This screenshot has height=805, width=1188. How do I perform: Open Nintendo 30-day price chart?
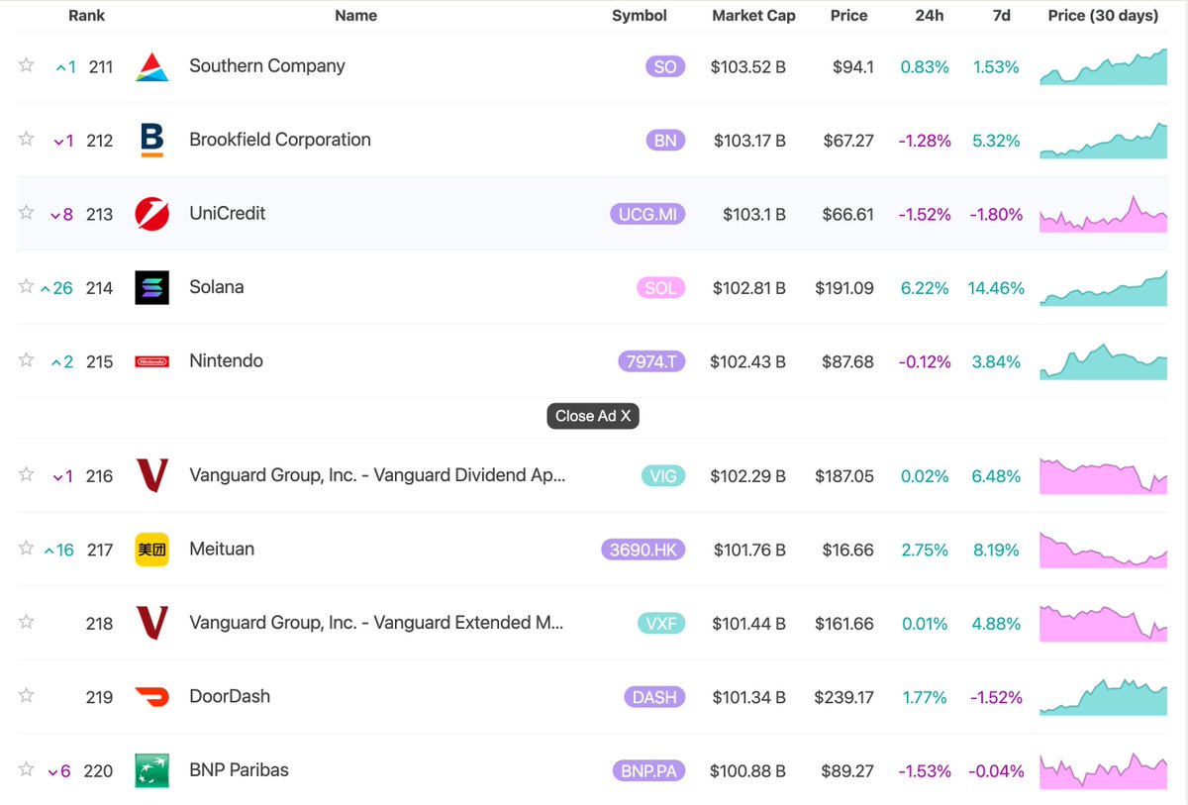(1104, 361)
